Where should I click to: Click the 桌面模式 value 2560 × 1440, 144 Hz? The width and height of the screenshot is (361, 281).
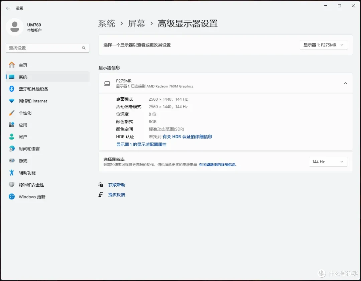coord(168,99)
